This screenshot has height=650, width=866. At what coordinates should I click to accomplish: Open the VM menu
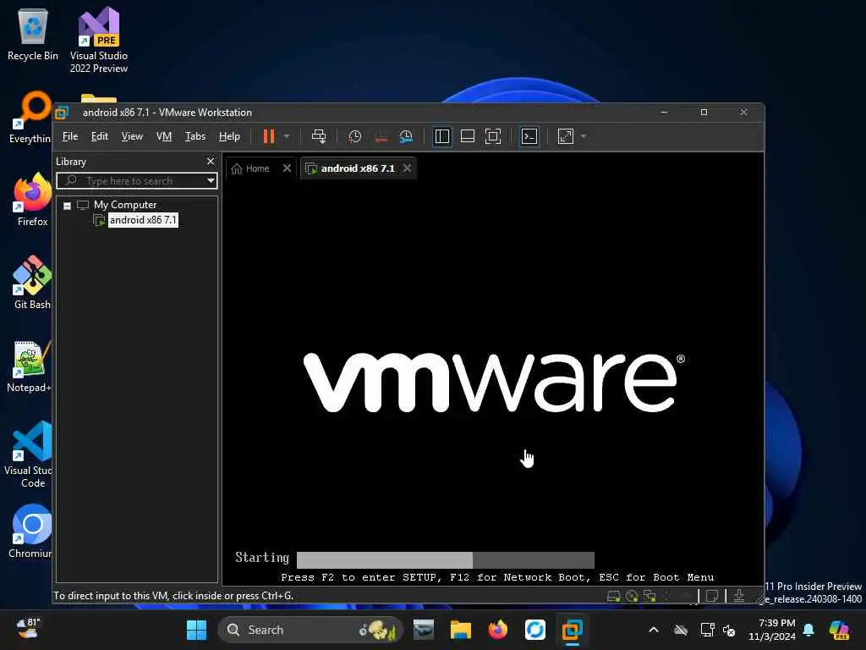[164, 136]
